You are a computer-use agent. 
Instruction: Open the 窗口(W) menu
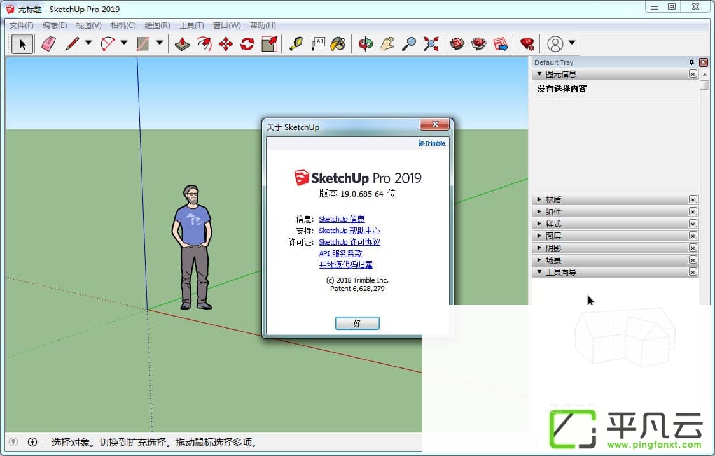pyautogui.click(x=226, y=25)
